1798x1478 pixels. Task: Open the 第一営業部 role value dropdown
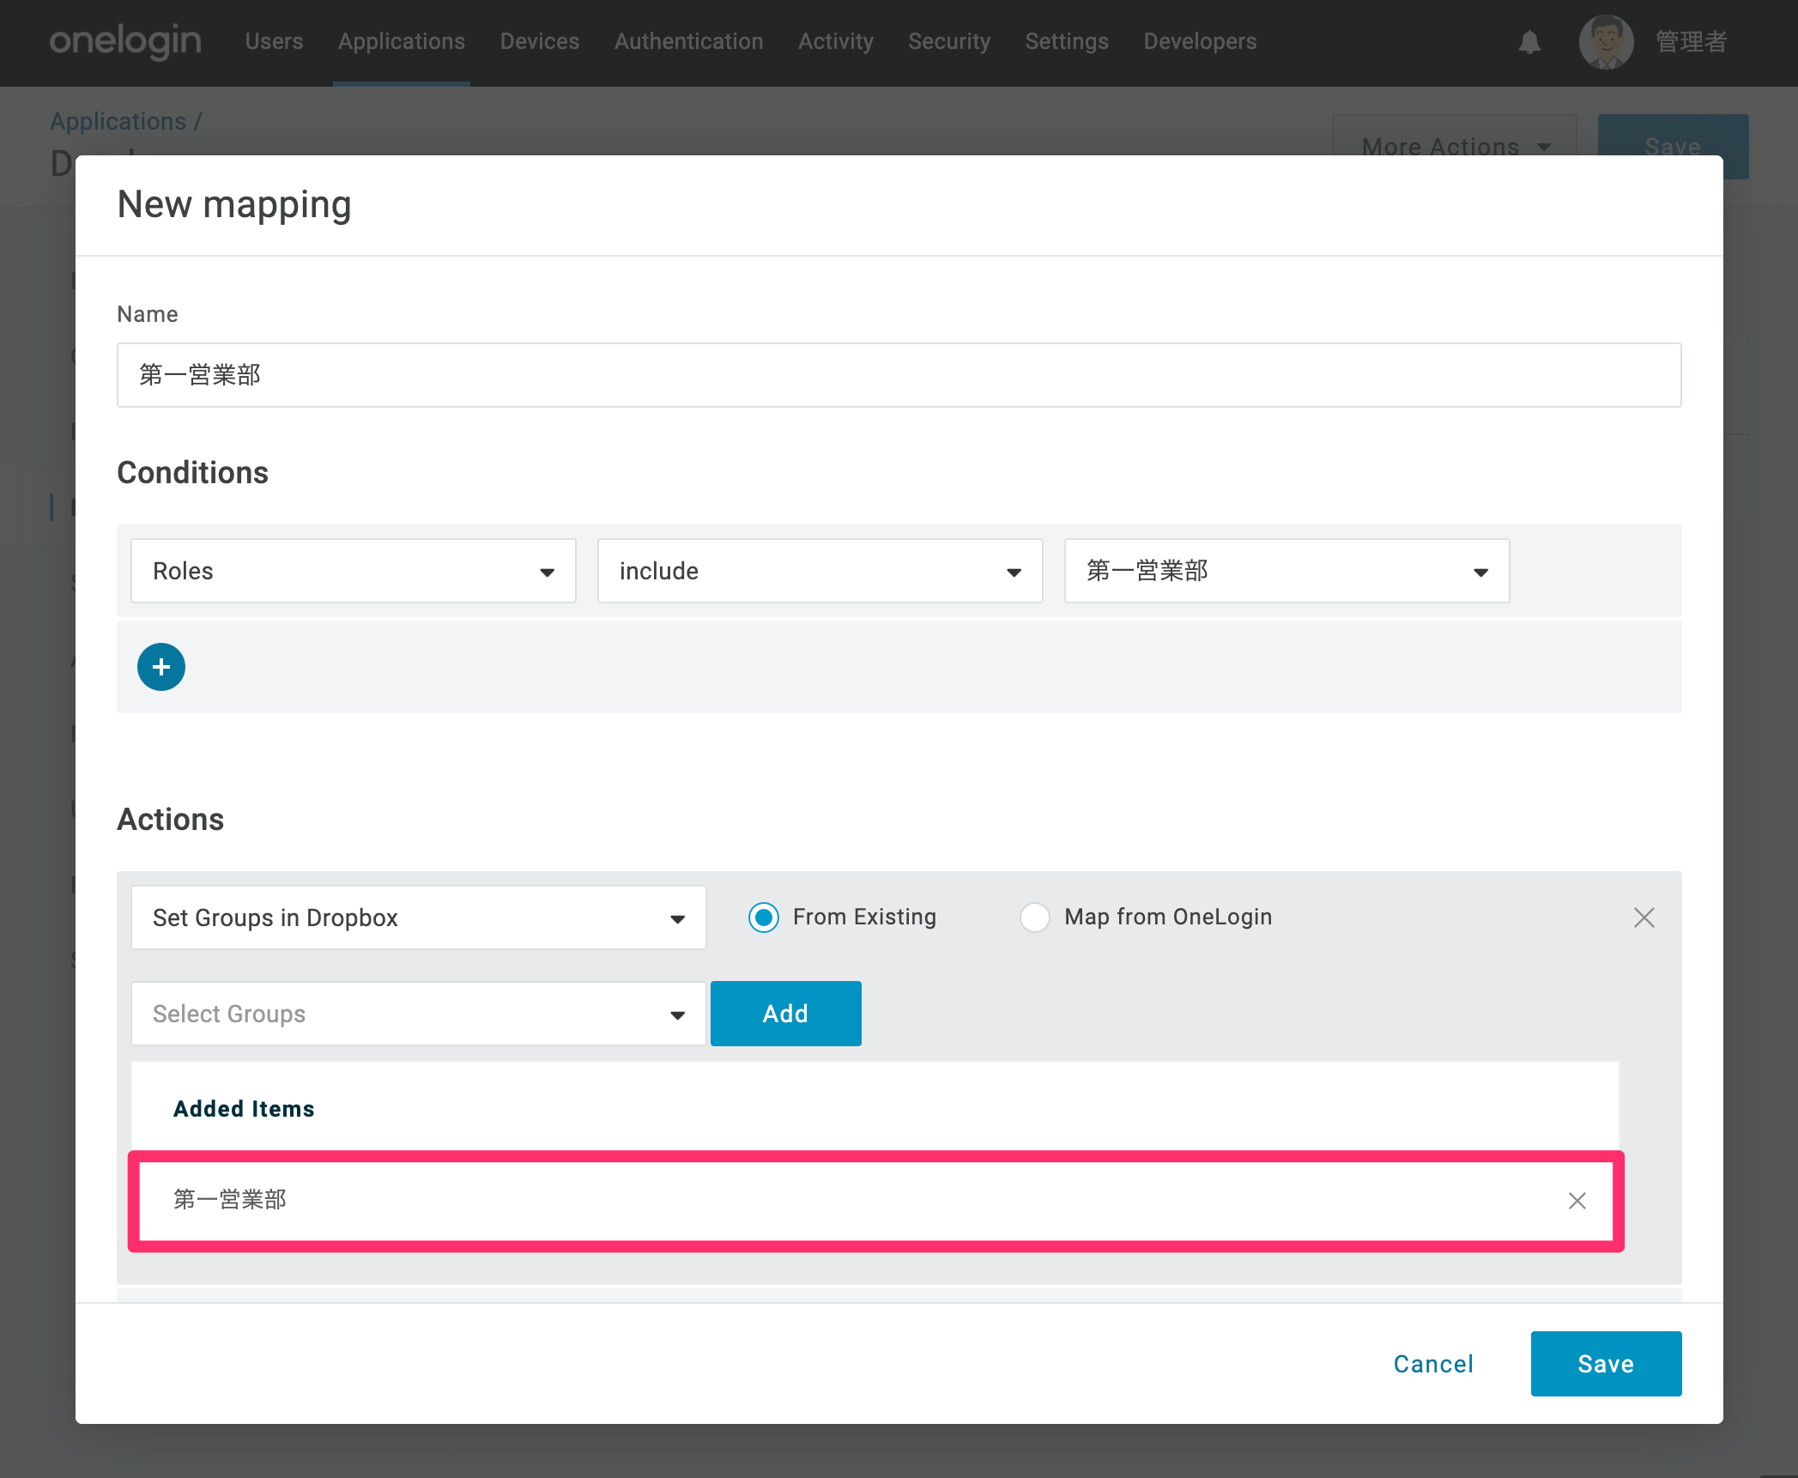point(1287,571)
